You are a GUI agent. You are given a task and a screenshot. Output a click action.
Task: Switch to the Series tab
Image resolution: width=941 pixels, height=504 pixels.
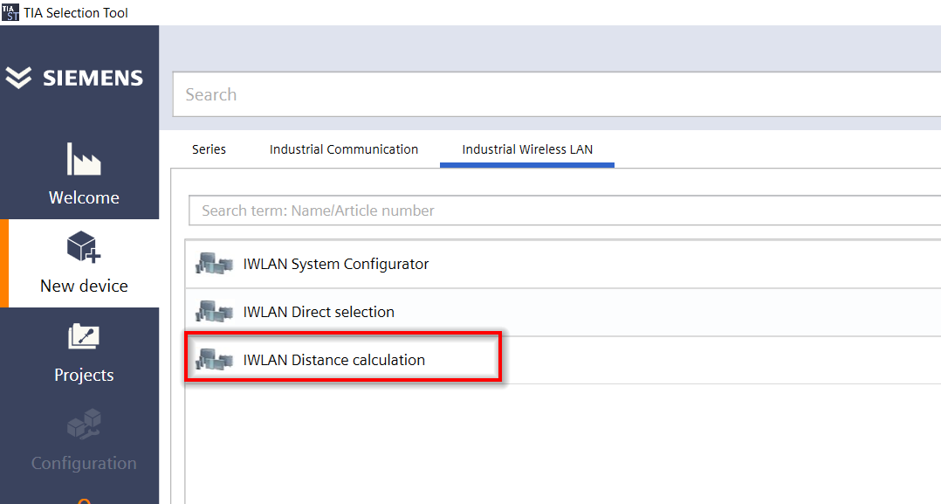pos(209,149)
